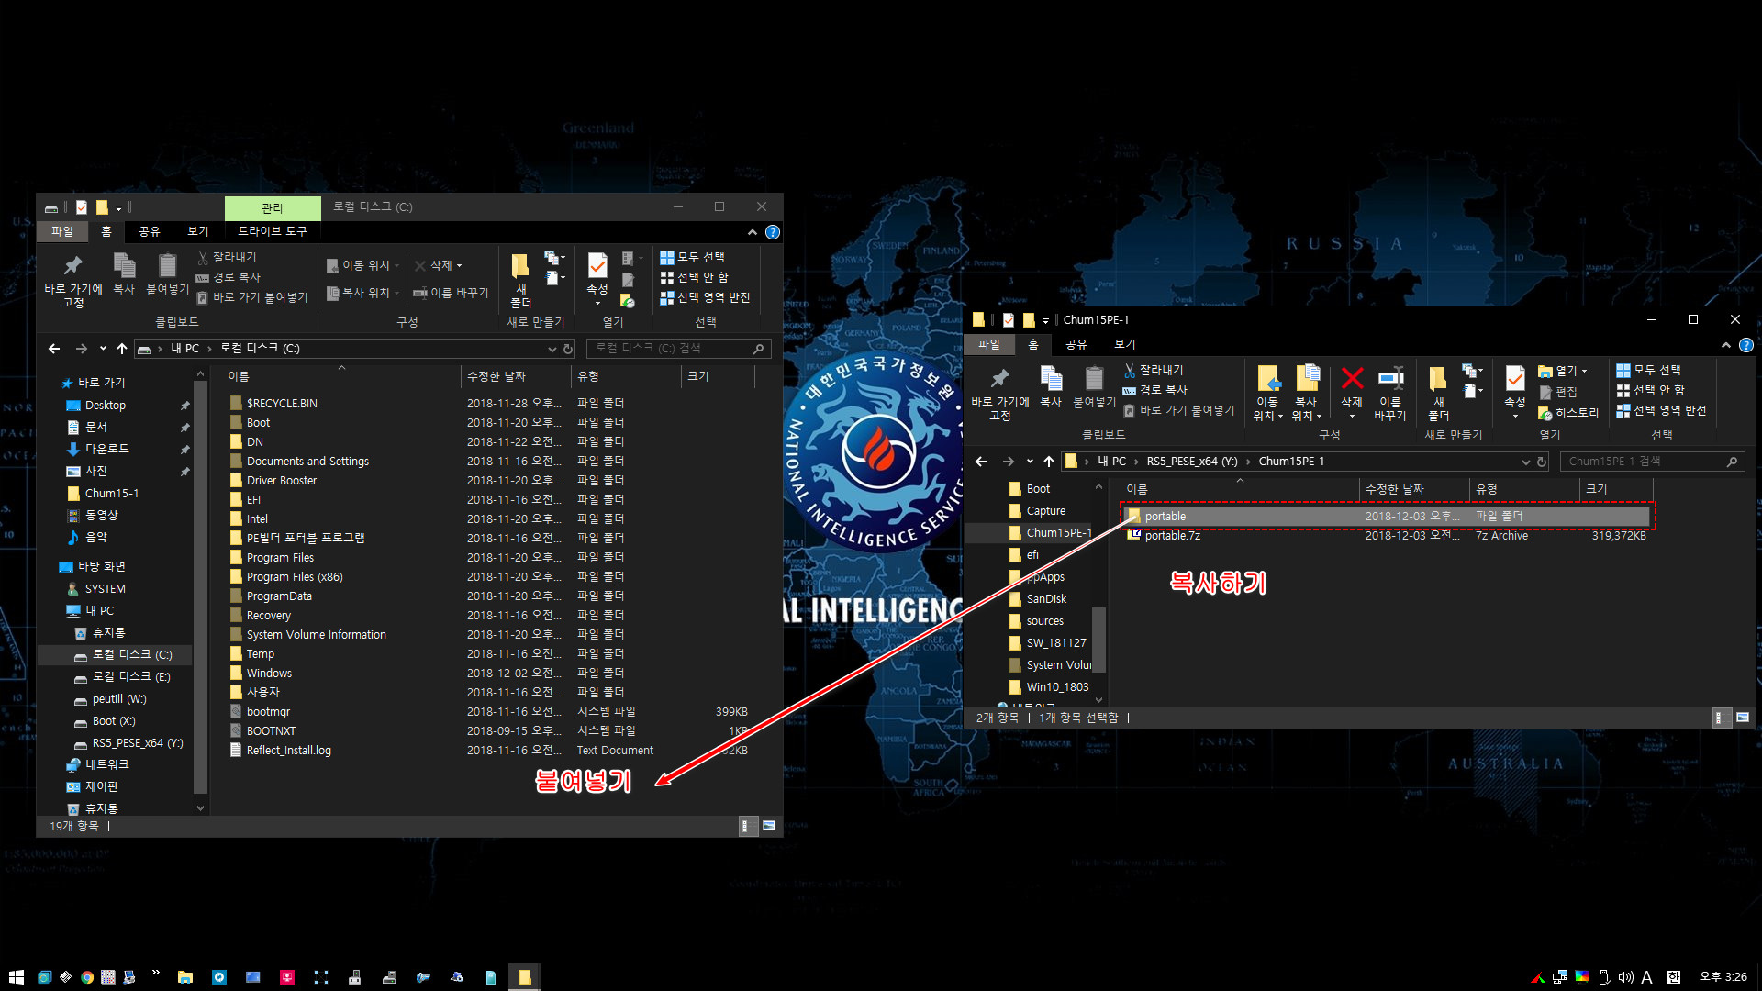1762x991 pixels.
Task: Switch to details view in Chum15PE-1 window
Action: (x=1722, y=718)
